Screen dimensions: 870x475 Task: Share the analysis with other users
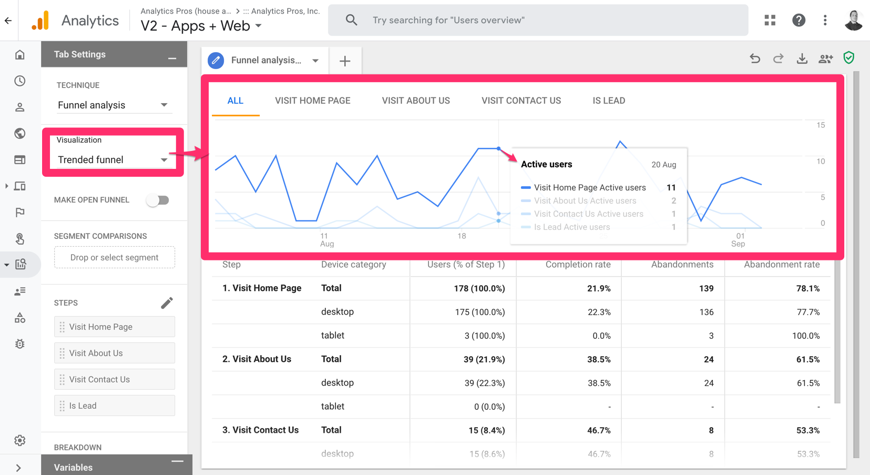click(825, 58)
